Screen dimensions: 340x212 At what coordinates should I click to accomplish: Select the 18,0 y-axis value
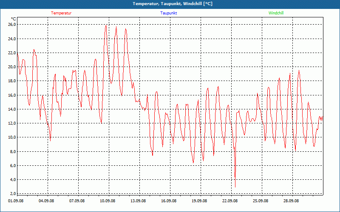click(x=12, y=81)
